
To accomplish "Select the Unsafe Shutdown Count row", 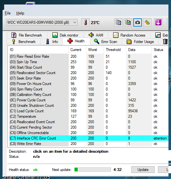I will [x=89, y=106].
